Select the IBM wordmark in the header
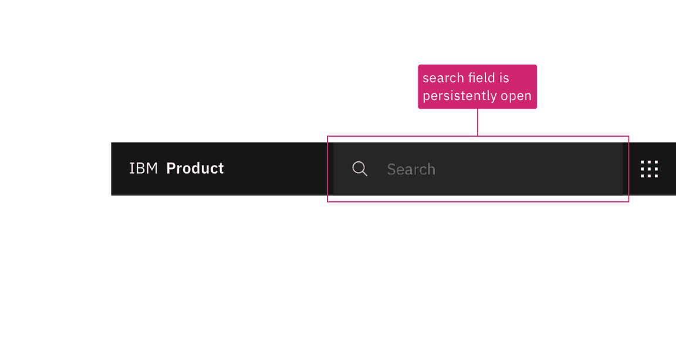This screenshot has width=676, height=338. (x=143, y=168)
